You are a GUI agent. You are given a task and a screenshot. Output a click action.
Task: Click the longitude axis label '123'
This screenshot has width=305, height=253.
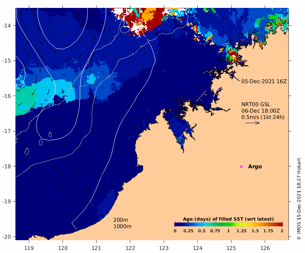point(164,248)
